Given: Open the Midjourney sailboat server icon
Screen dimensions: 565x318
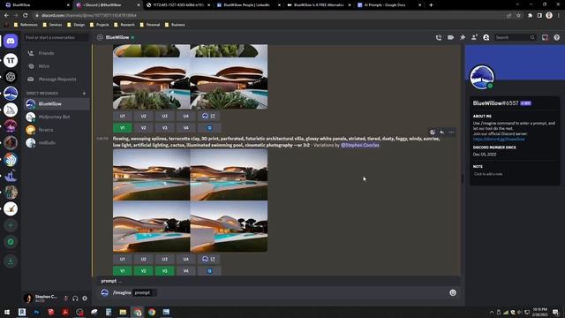Looking at the screenshot, I should pyautogui.click(x=11, y=110).
